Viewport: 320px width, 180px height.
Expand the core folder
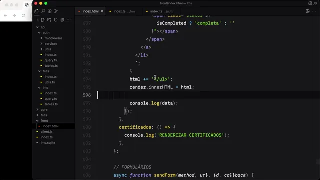[44, 110]
